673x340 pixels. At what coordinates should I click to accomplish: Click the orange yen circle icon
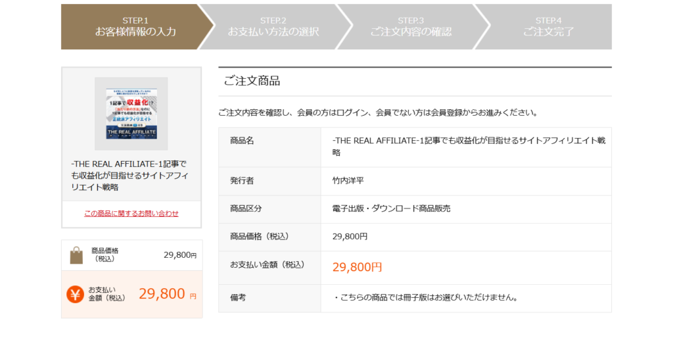pos(75,294)
